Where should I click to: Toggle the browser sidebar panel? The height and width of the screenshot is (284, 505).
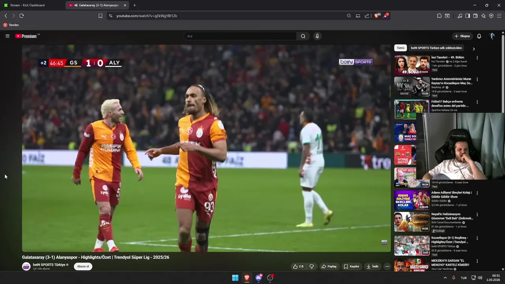coord(468,16)
